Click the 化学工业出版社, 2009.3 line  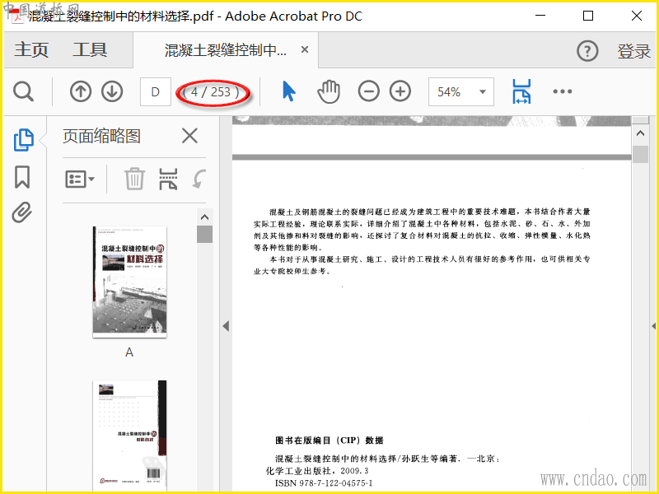coord(317,471)
